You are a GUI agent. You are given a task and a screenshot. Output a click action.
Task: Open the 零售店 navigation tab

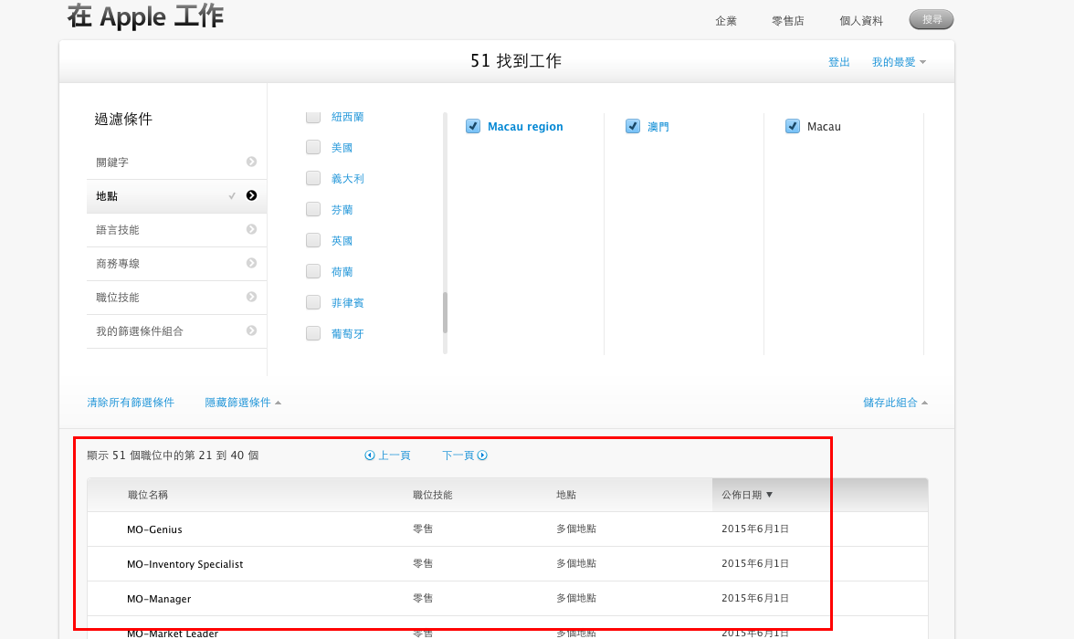787,21
